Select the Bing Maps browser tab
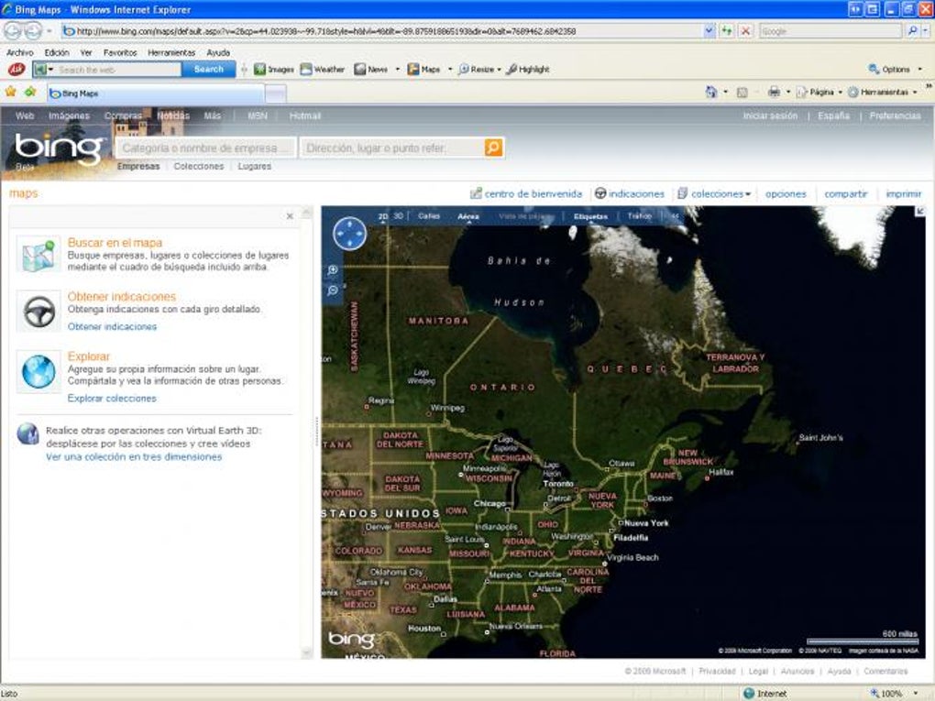Screen dimensions: 935x701 point(155,93)
